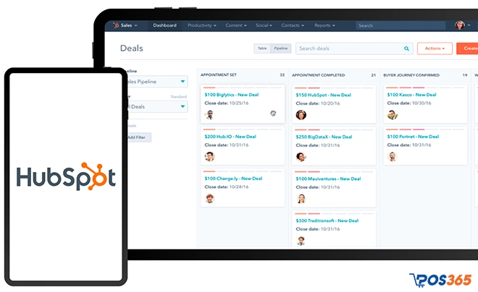Image resolution: width=478 pixels, height=292 pixels.
Task: Click the 21 deal count in Appointment Completed
Action: (373, 75)
